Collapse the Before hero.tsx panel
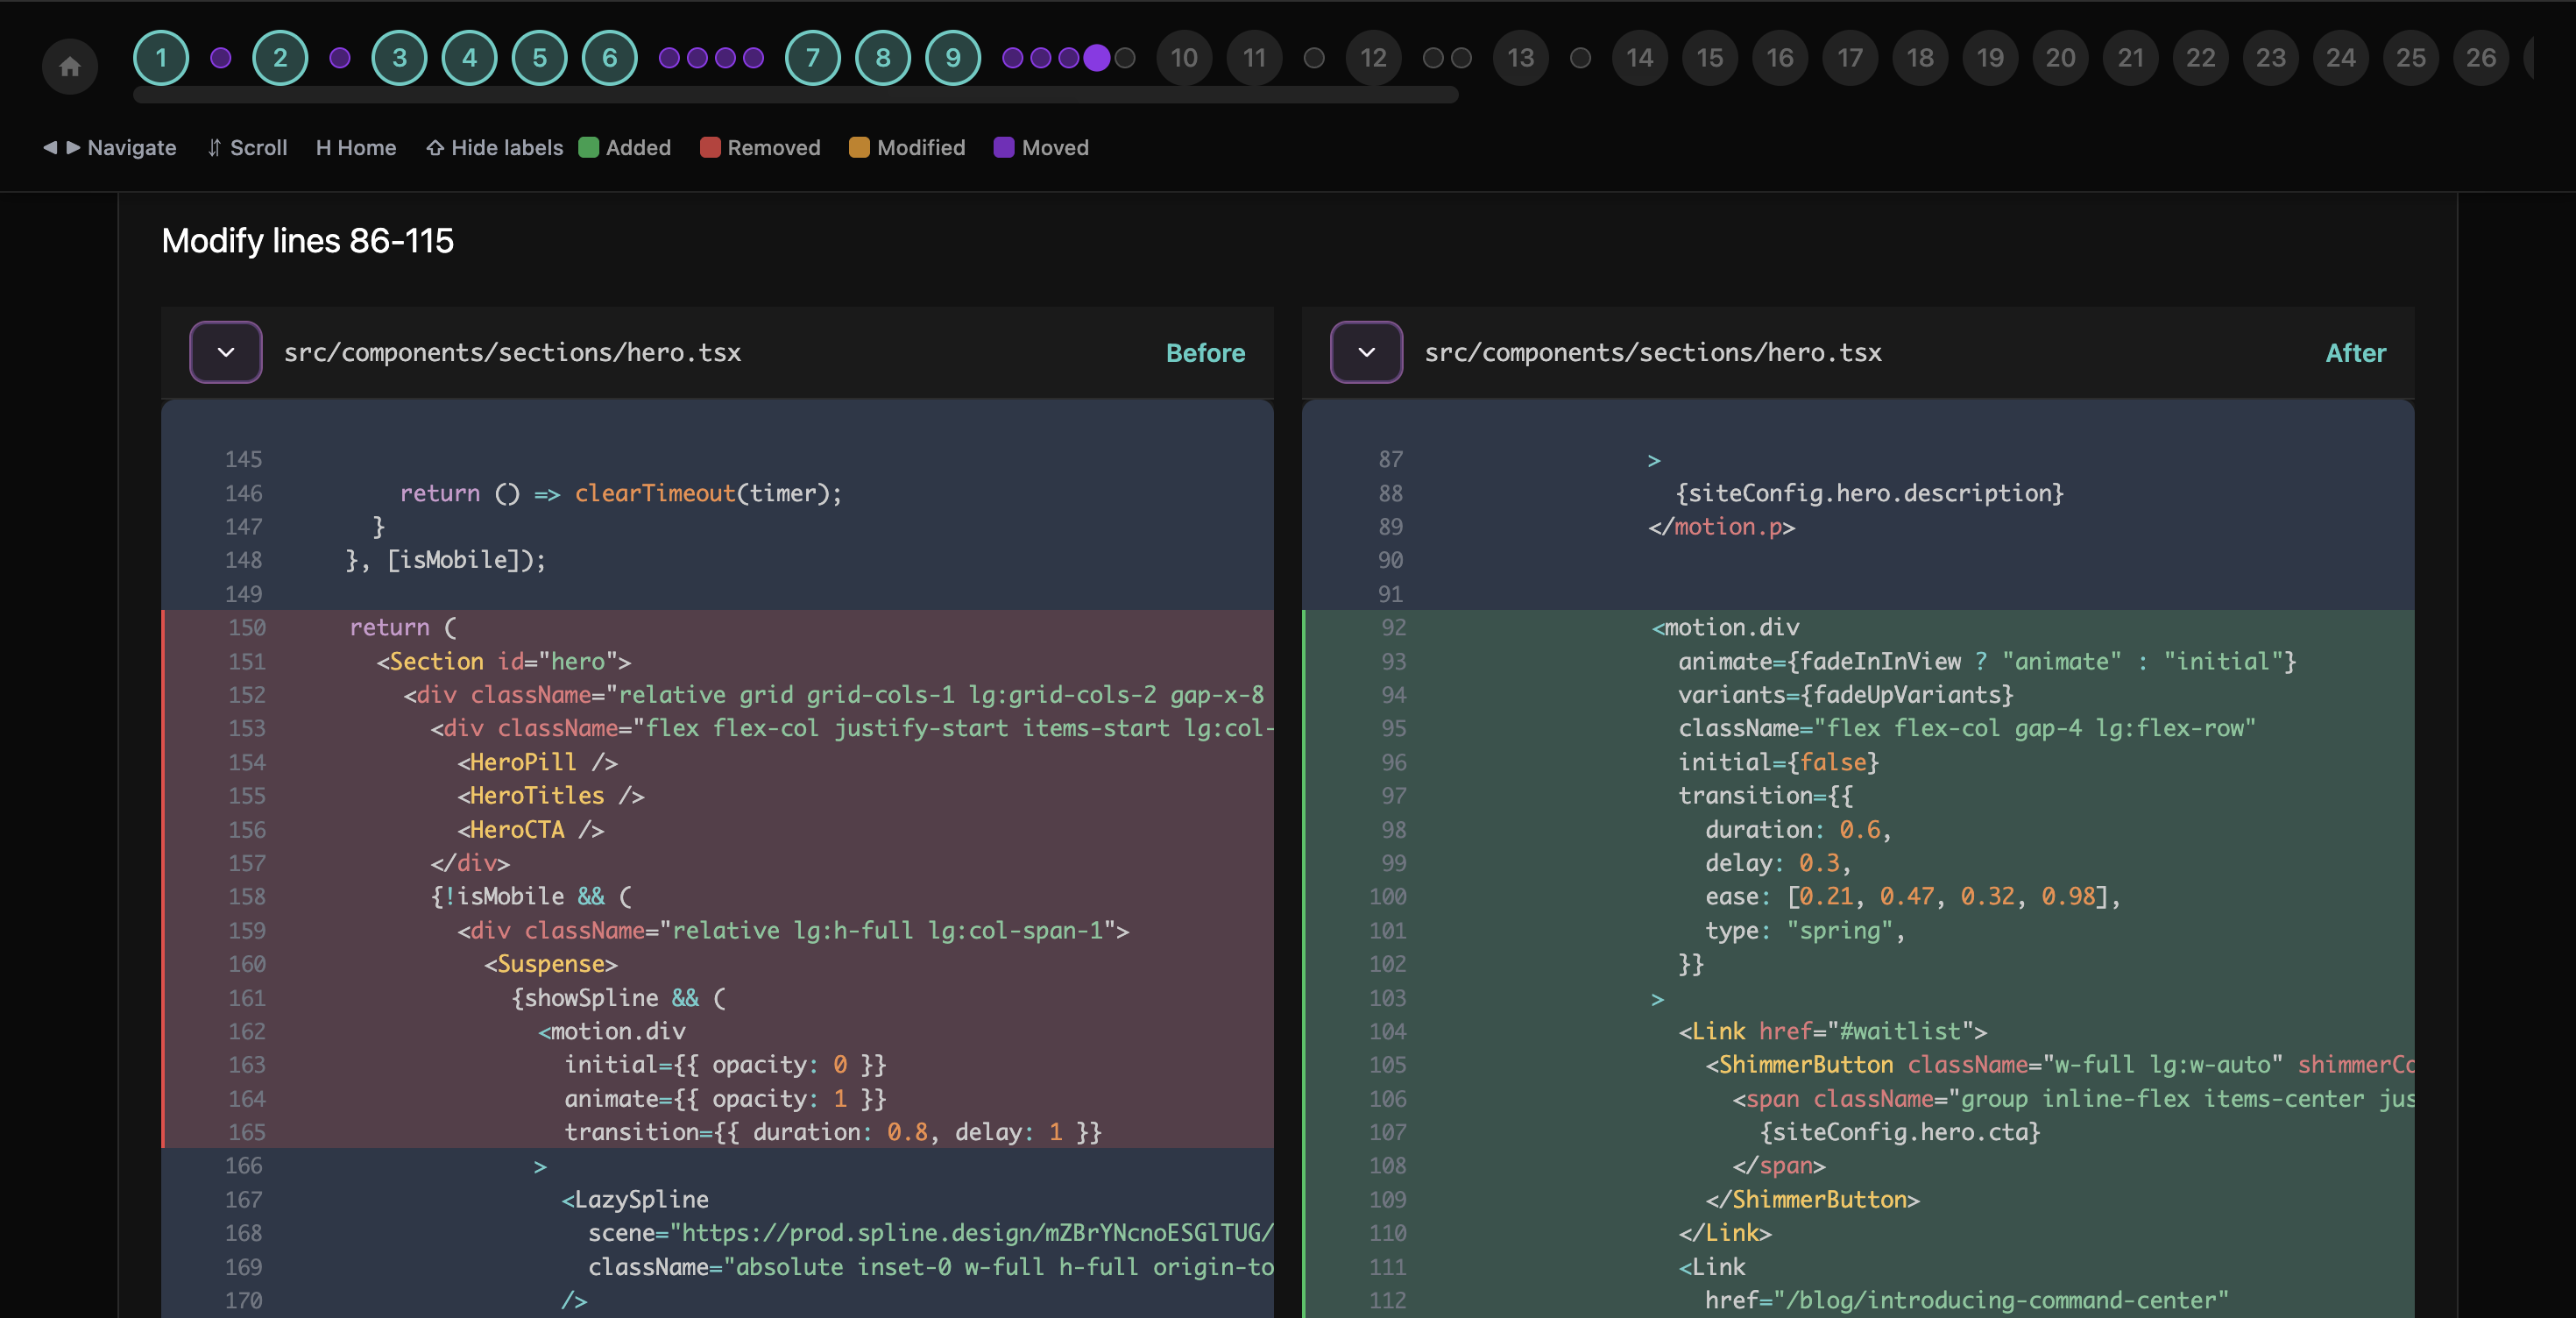Viewport: 2576px width, 1318px height. pos(226,352)
